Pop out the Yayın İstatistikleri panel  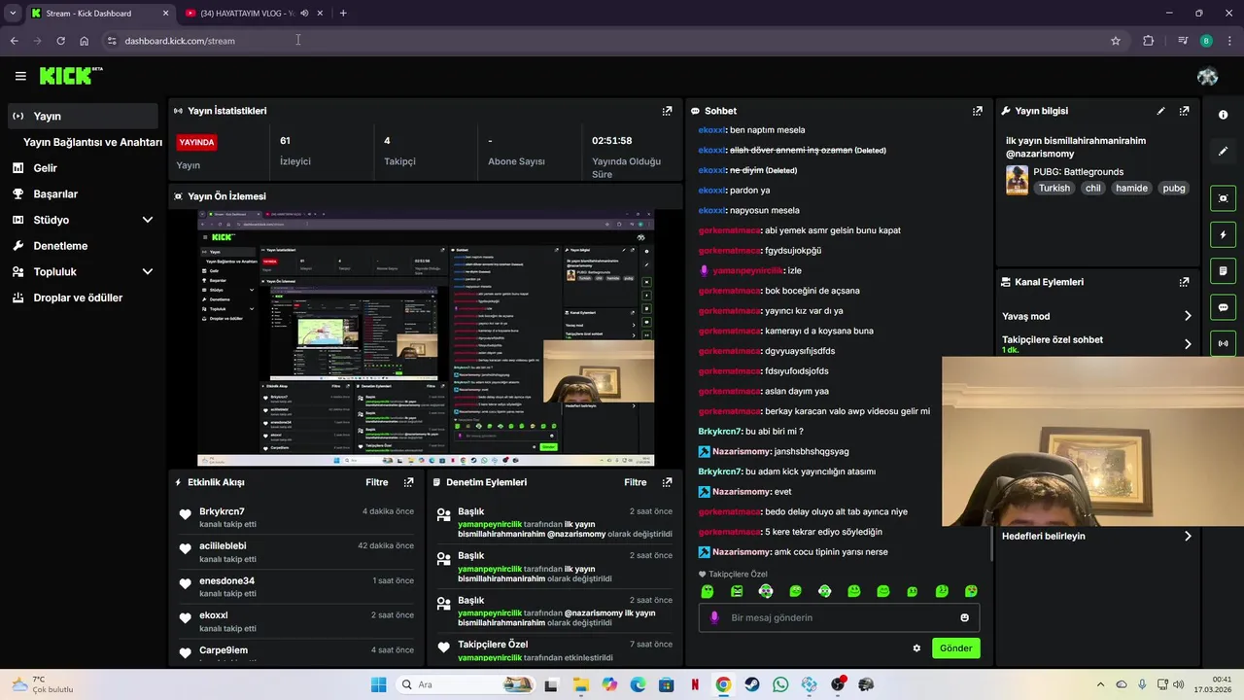click(x=667, y=111)
